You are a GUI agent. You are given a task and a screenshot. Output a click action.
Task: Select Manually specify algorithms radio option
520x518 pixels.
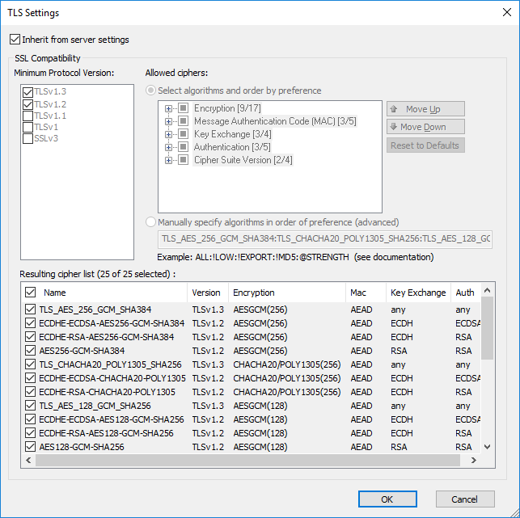[x=150, y=222]
